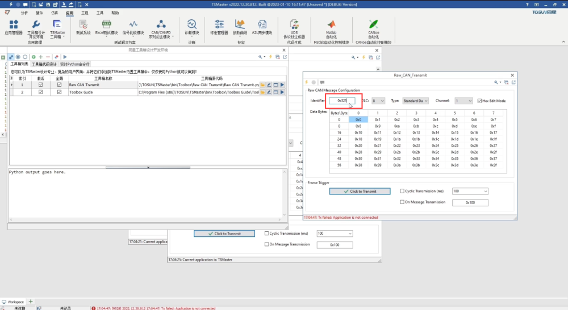Open folder for Toolbox Guide source
This screenshot has height=310, width=568.
coord(263,92)
